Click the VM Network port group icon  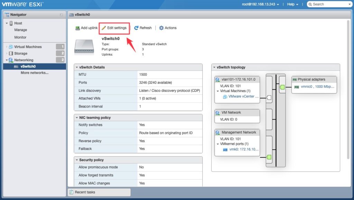(x=217, y=113)
